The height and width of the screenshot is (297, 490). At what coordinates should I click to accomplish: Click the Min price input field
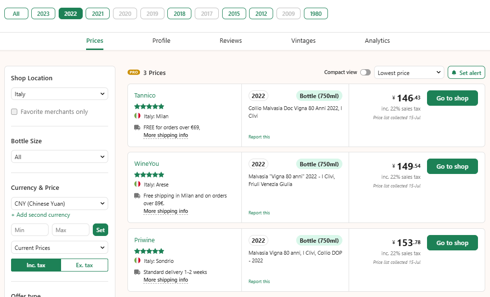[30, 230]
